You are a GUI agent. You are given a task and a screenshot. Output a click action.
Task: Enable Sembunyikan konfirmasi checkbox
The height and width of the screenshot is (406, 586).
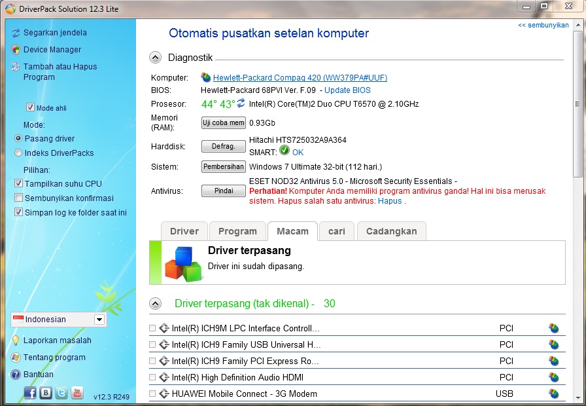18,198
